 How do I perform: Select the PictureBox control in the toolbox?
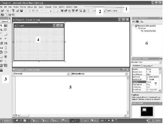coord(6,26)
